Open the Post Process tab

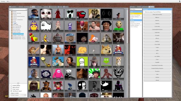(x=53, y=7)
